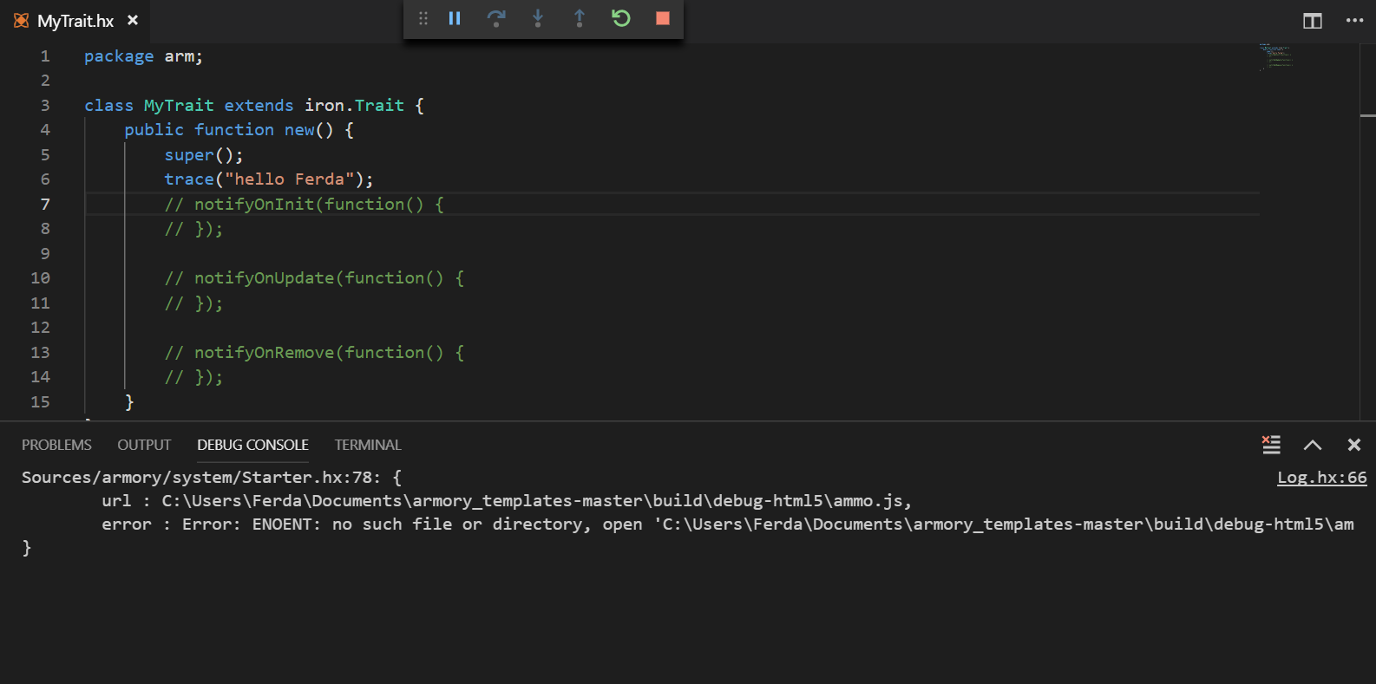Click the editor vertical scrollbar
Screen dimensions: 1376x684
click(x=1368, y=231)
